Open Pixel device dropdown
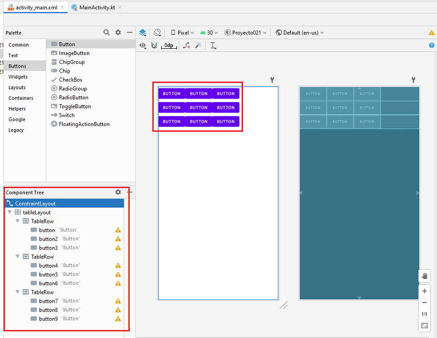Image resolution: width=437 pixels, height=338 pixels. click(182, 33)
